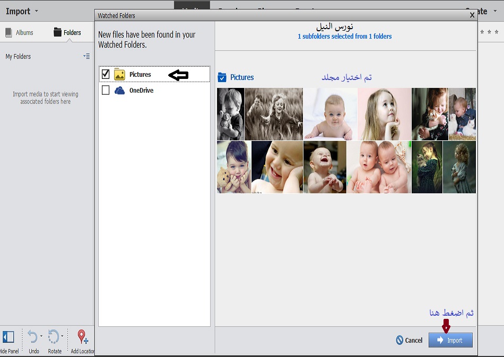504x357 pixels.
Task: Toggle the blue Pictures subfolder checkbox
Action: (222, 78)
